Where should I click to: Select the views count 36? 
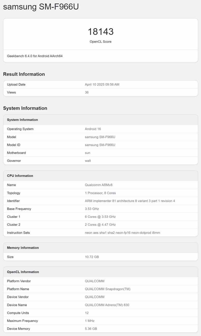87,92
